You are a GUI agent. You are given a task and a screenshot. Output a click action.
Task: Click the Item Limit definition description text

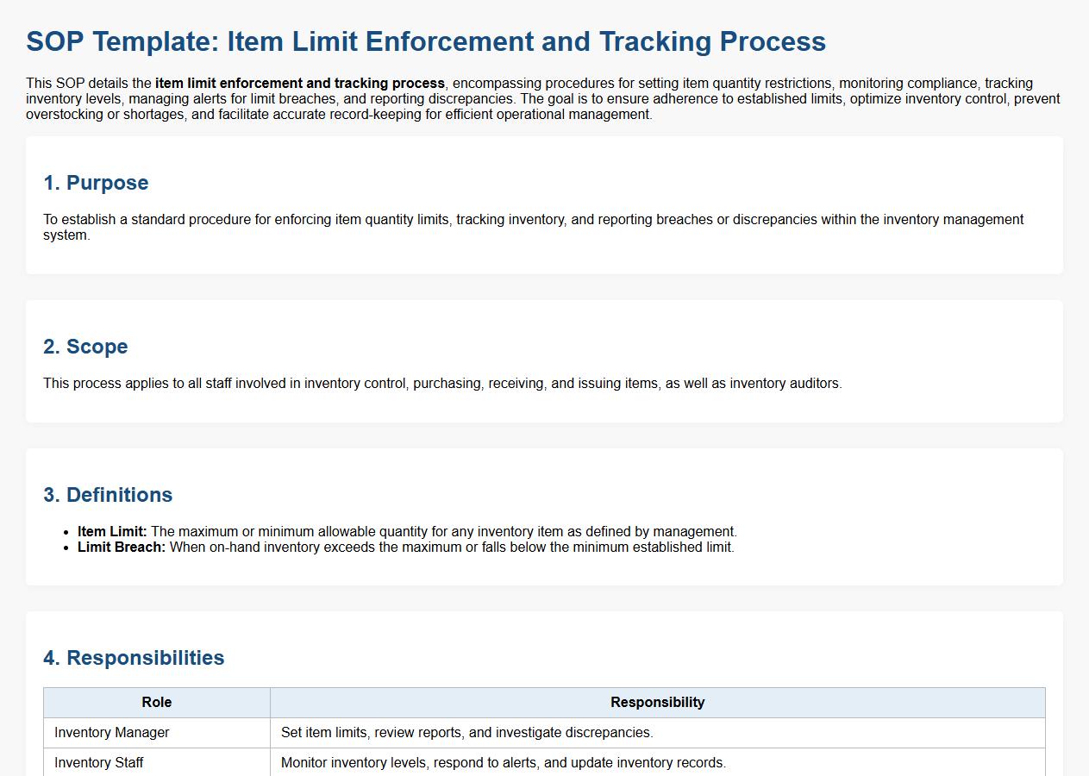coord(443,532)
